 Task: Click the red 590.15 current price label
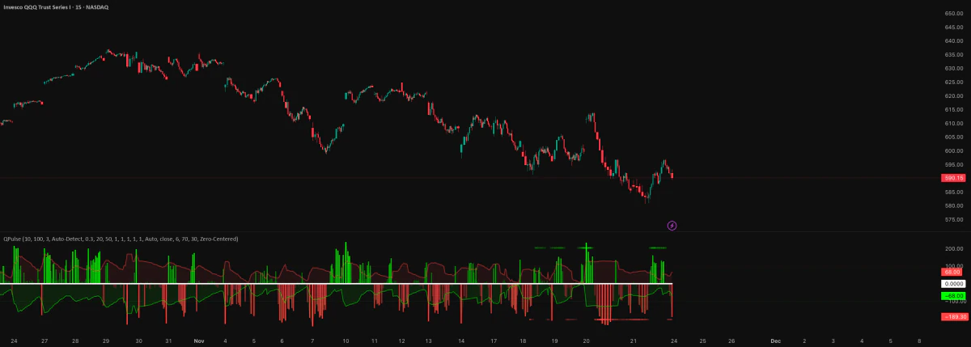coord(954,177)
